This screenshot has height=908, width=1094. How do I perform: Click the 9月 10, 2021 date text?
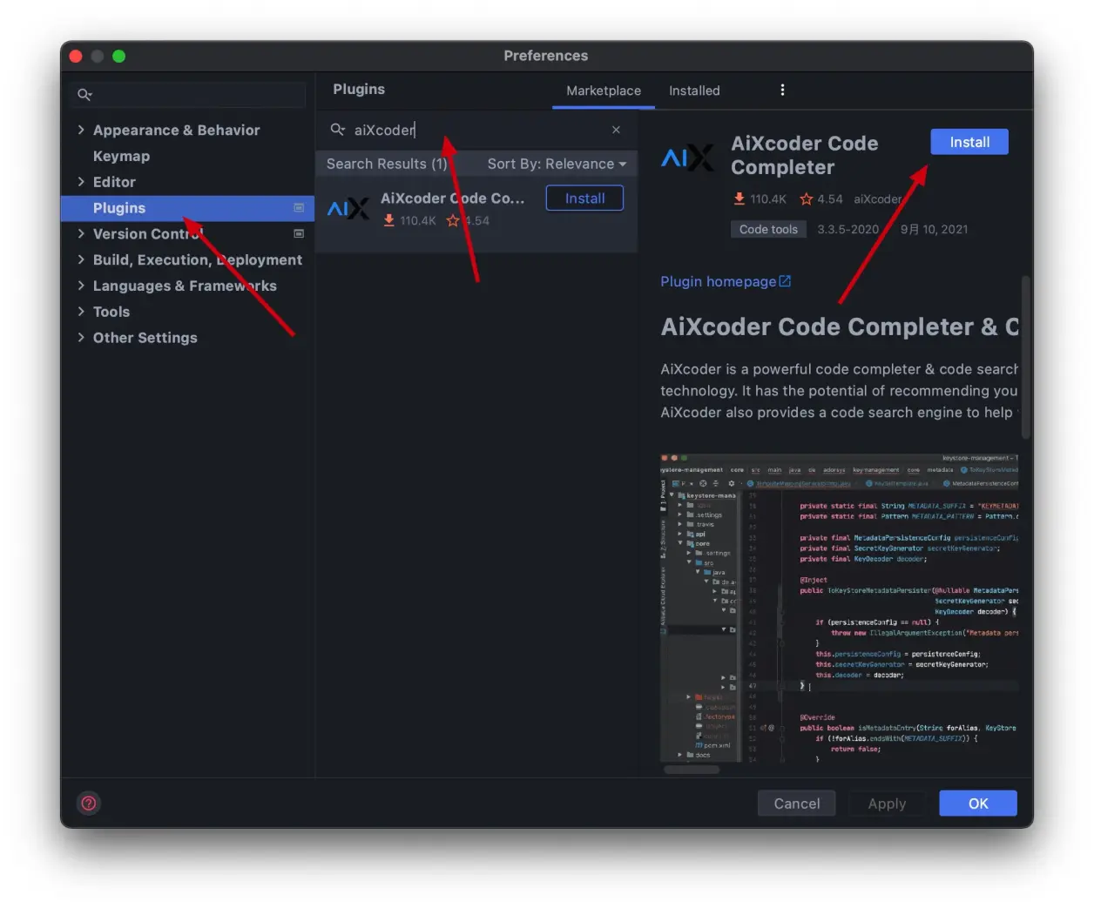934,229
